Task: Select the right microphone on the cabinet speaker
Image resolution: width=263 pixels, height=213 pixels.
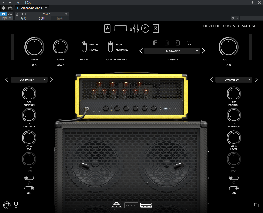Action: point(179,166)
